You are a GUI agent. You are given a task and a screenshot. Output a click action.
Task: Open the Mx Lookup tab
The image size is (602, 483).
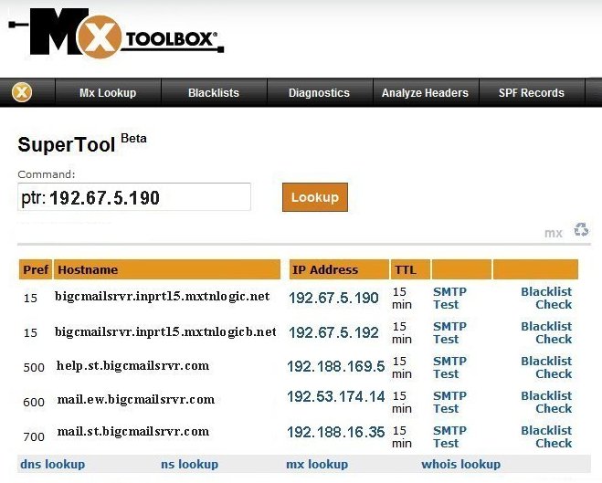pos(108,93)
